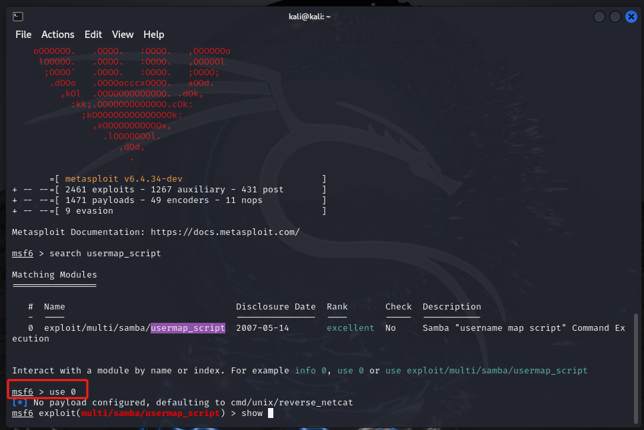Open the File menu

coord(23,35)
